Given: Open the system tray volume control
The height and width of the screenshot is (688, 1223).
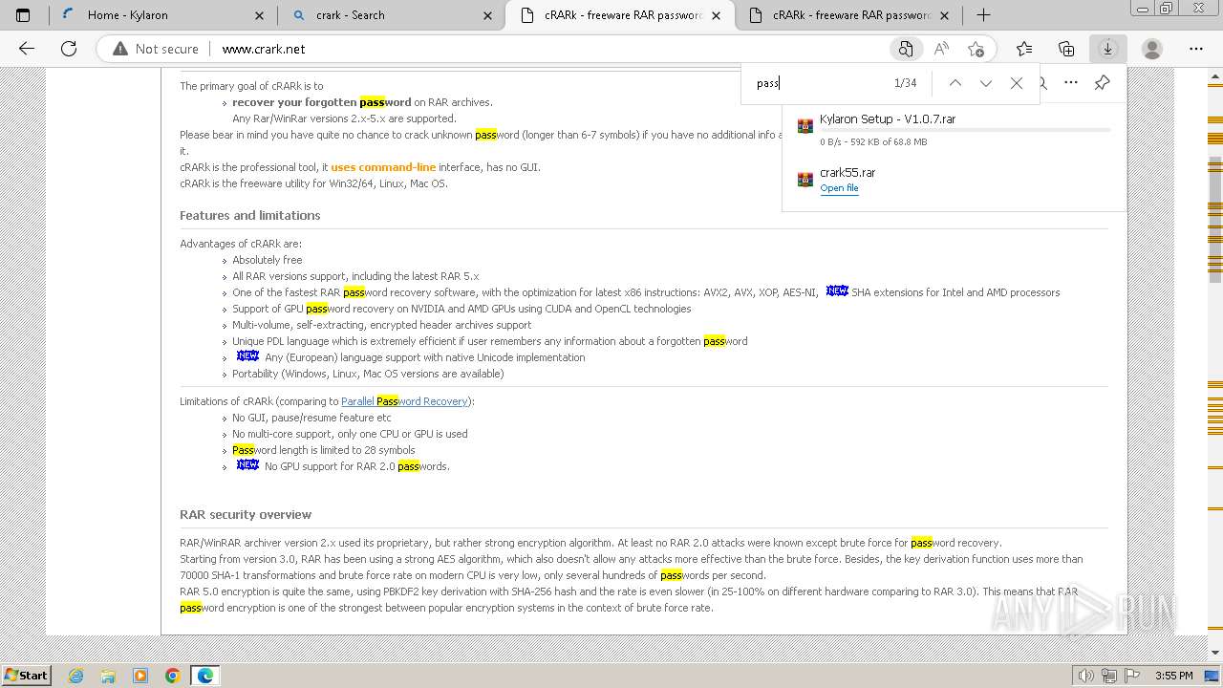Looking at the screenshot, I should coord(1086,676).
